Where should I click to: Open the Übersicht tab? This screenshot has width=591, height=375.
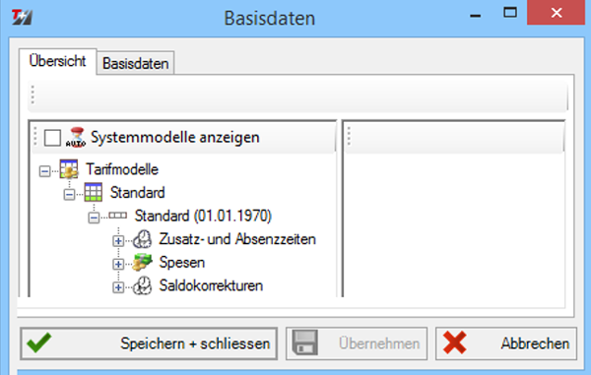click(58, 61)
